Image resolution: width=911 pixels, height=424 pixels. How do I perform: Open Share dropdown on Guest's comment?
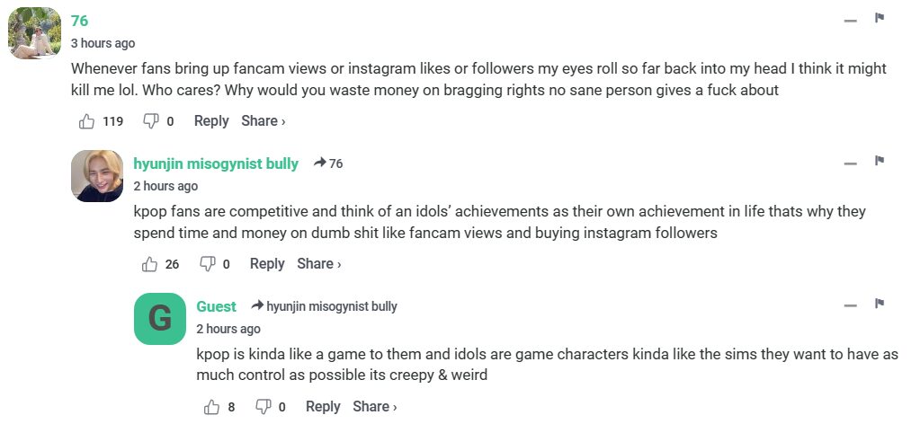click(x=374, y=407)
